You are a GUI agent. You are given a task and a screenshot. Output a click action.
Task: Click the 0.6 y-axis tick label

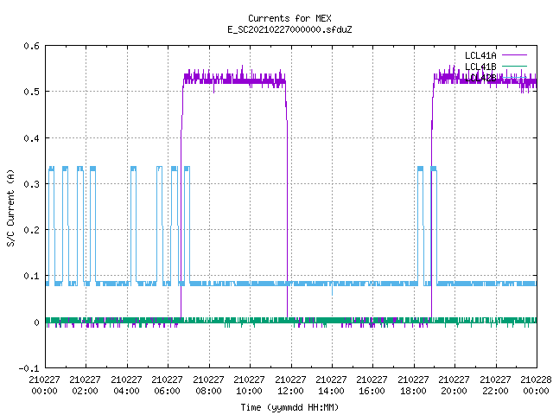[31, 46]
